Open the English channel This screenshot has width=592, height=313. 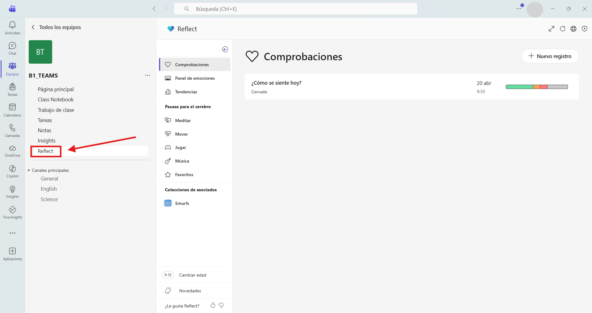pos(49,189)
